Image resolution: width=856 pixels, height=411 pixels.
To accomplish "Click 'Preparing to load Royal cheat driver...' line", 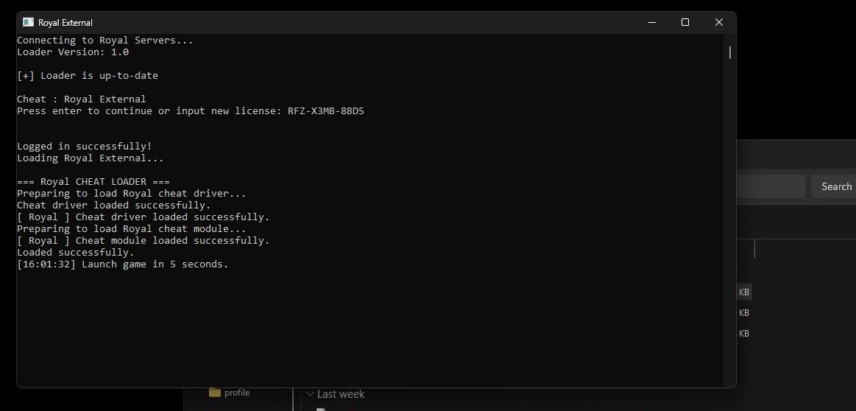I will tap(132, 194).
